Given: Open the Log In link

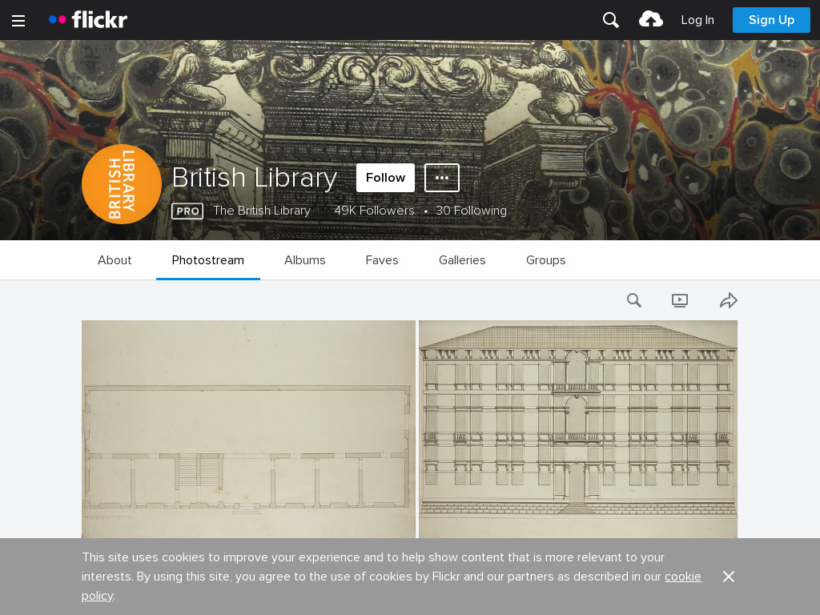Looking at the screenshot, I should click(x=697, y=20).
